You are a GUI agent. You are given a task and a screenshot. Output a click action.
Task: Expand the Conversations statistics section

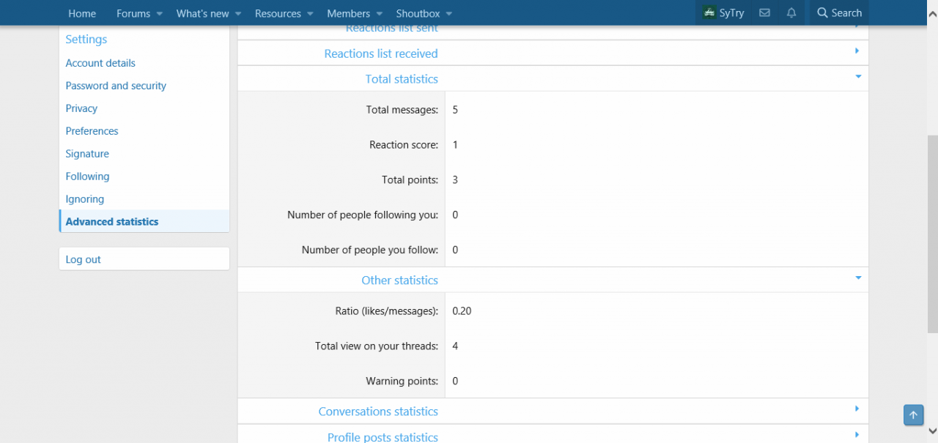tap(857, 409)
